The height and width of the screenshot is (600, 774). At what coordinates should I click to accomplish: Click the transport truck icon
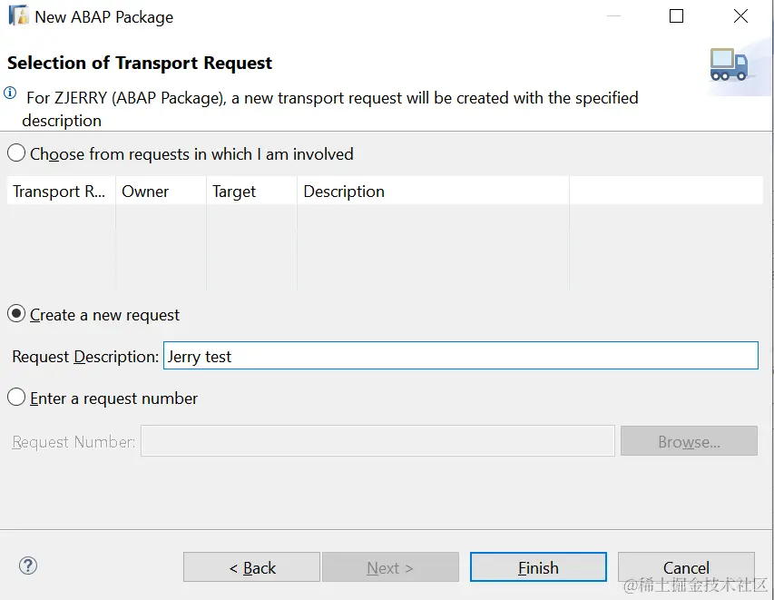[x=729, y=65]
